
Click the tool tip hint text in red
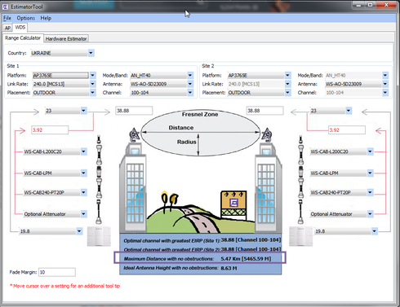[x=64, y=286]
